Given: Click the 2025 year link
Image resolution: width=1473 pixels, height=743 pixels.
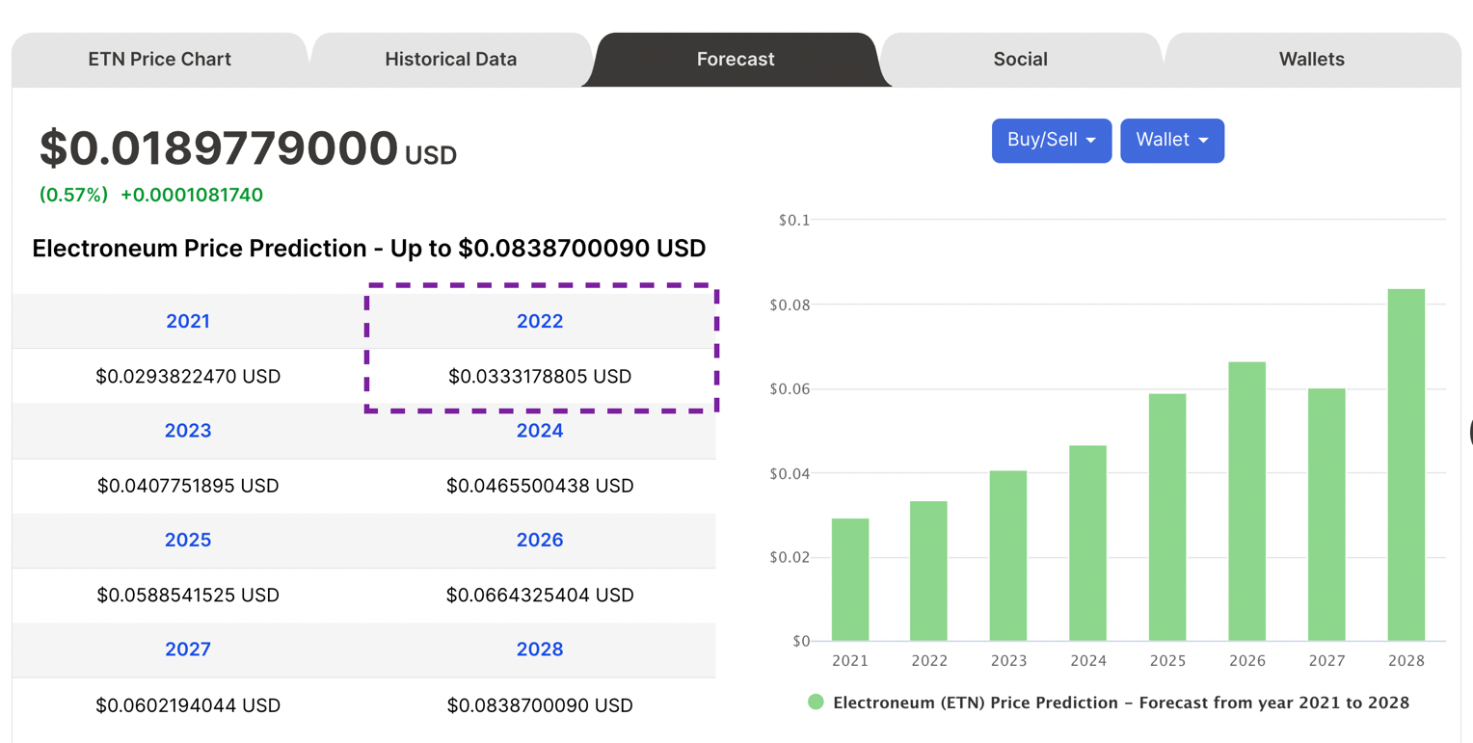Looking at the screenshot, I should (188, 540).
